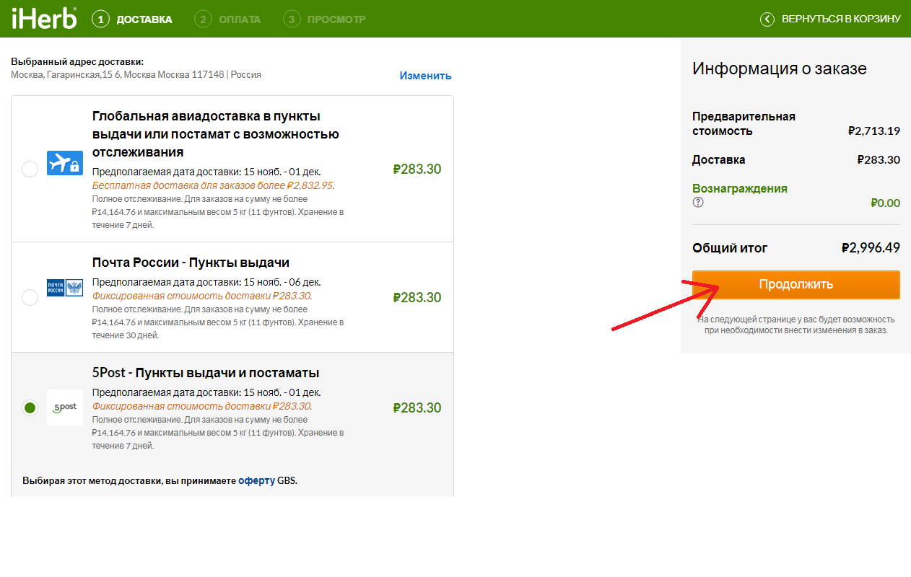Click the Доставка ₽283.30 summary value
The width and height of the screenshot is (911, 577).
point(879,160)
